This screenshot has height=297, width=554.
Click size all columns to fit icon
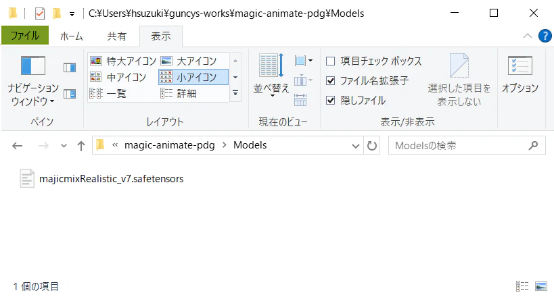point(300,100)
